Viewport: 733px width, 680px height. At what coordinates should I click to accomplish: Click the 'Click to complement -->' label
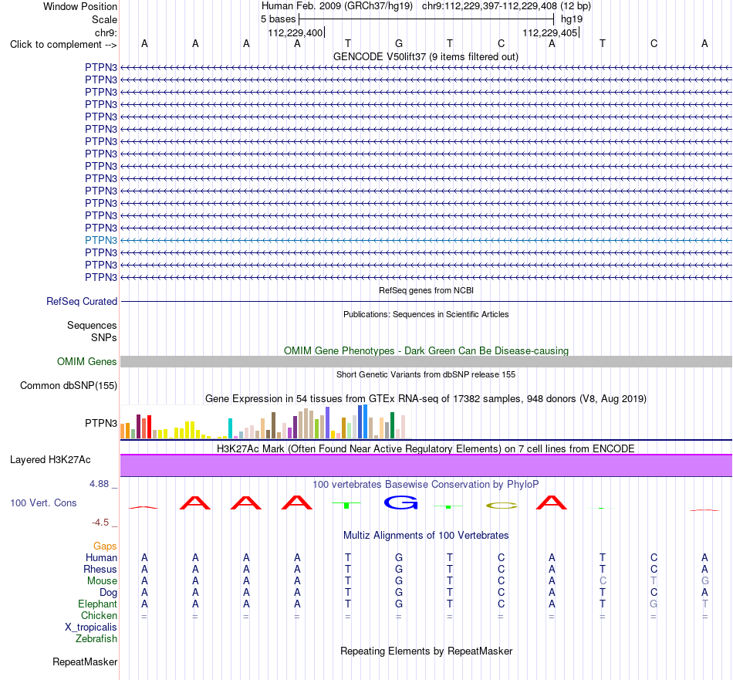pyautogui.click(x=63, y=45)
